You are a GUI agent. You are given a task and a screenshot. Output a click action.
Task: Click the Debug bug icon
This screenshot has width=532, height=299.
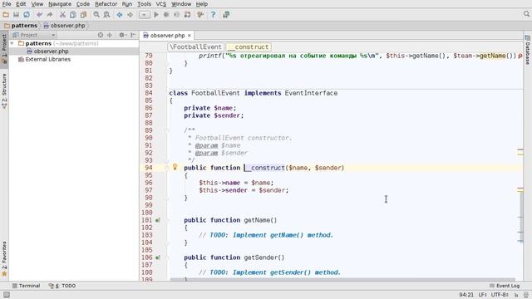pos(166,15)
